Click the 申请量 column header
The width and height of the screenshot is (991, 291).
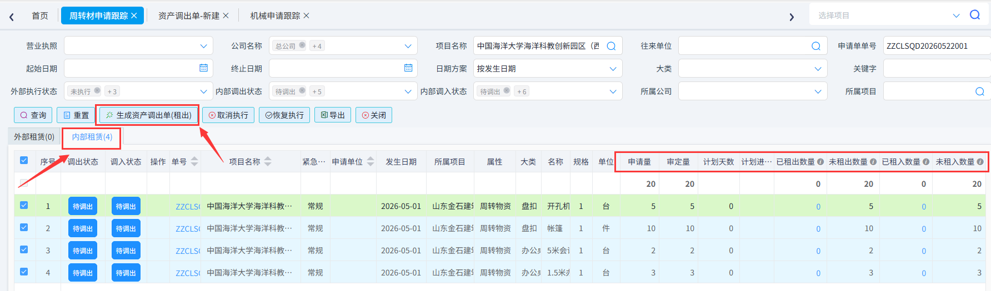click(x=639, y=162)
